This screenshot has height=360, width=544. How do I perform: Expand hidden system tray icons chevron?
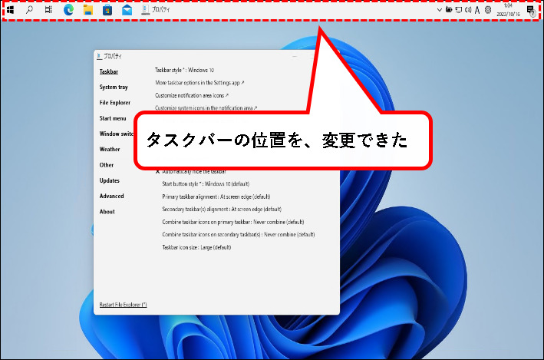coord(439,11)
